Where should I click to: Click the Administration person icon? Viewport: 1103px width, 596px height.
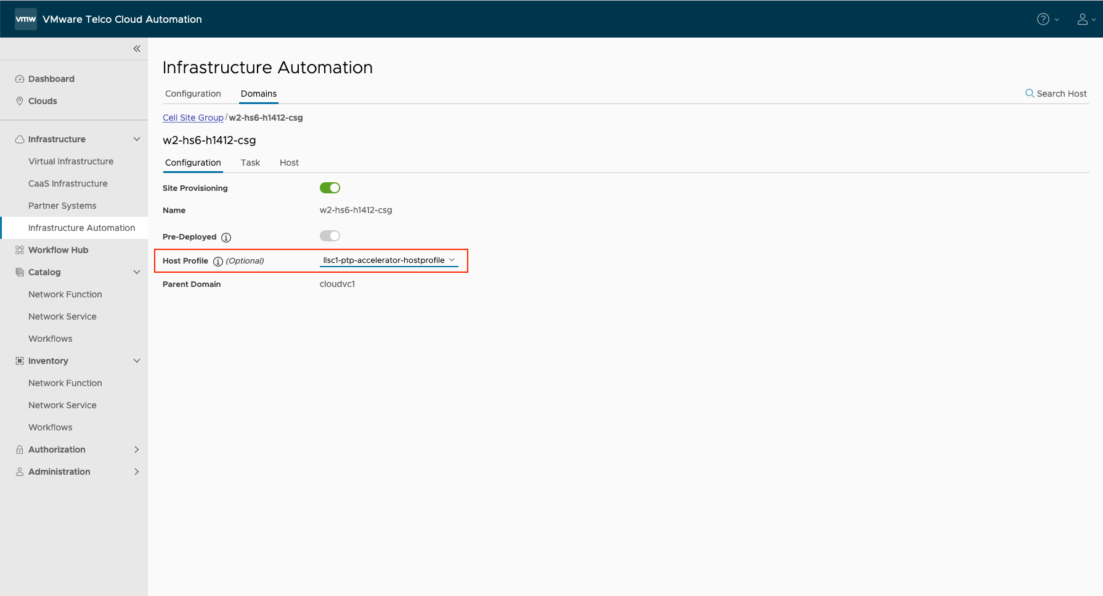coord(20,472)
